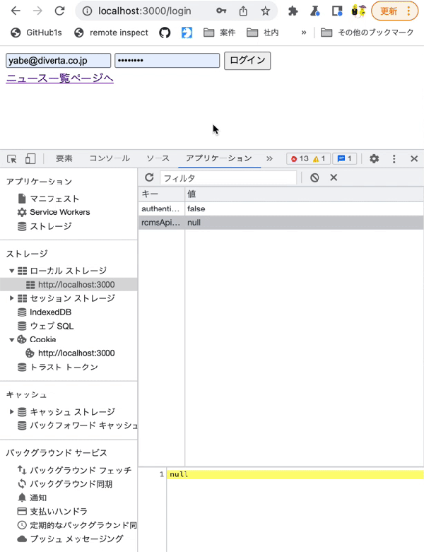
Task: Collapse the Cookie tree node
Action: 11,340
